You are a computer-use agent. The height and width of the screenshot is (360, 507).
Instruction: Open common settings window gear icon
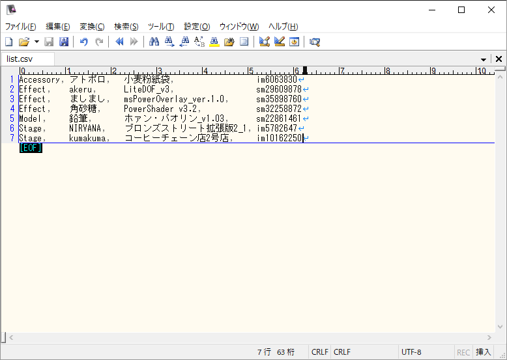click(x=295, y=42)
